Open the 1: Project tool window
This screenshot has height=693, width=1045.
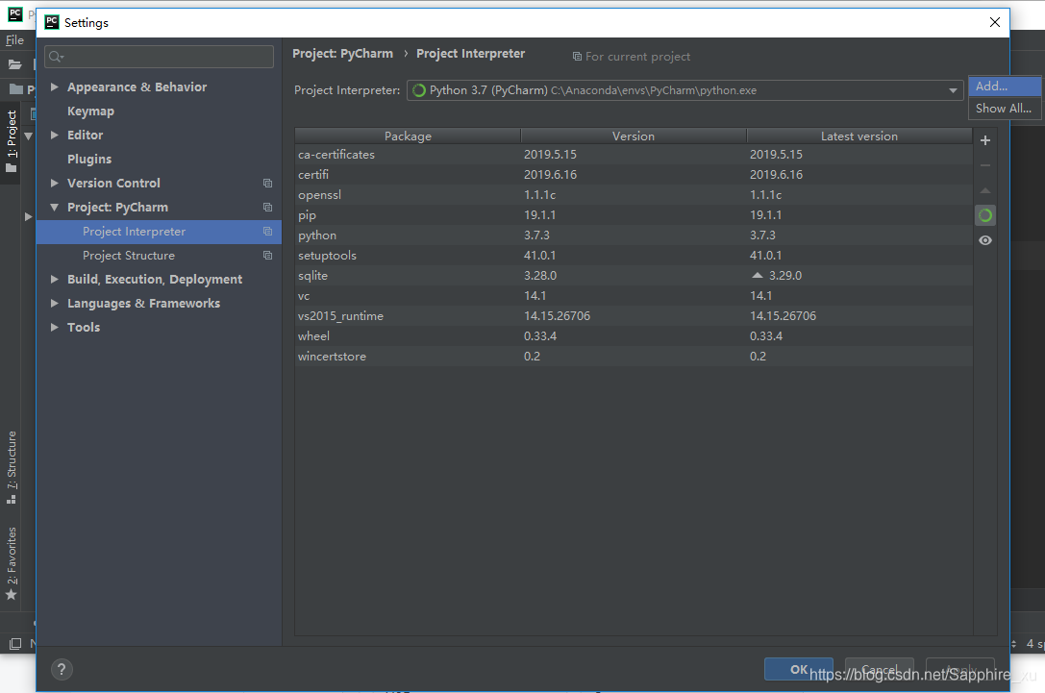12,135
